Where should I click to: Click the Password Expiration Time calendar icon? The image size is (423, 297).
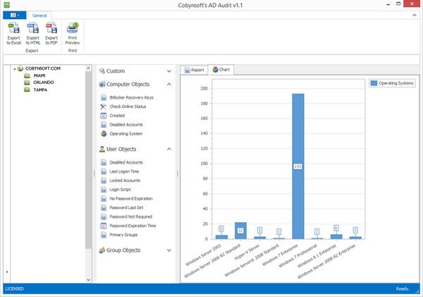click(x=104, y=226)
